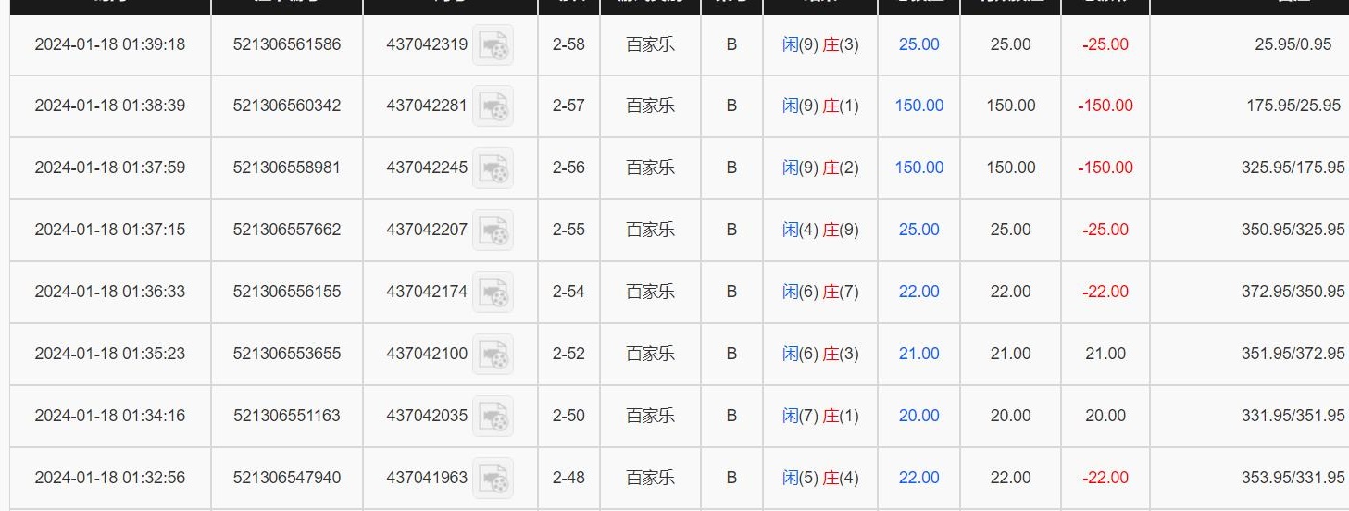Open video replay icon for round 437042281
The width and height of the screenshot is (1349, 511).
[493, 106]
